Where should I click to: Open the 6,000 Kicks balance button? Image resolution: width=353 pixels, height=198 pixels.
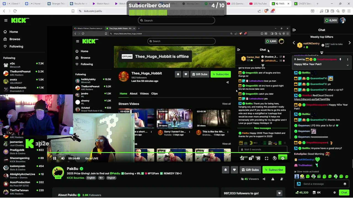[x=331, y=20]
